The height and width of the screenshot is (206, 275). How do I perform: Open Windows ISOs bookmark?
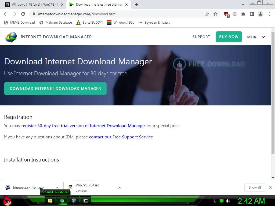(x=121, y=23)
